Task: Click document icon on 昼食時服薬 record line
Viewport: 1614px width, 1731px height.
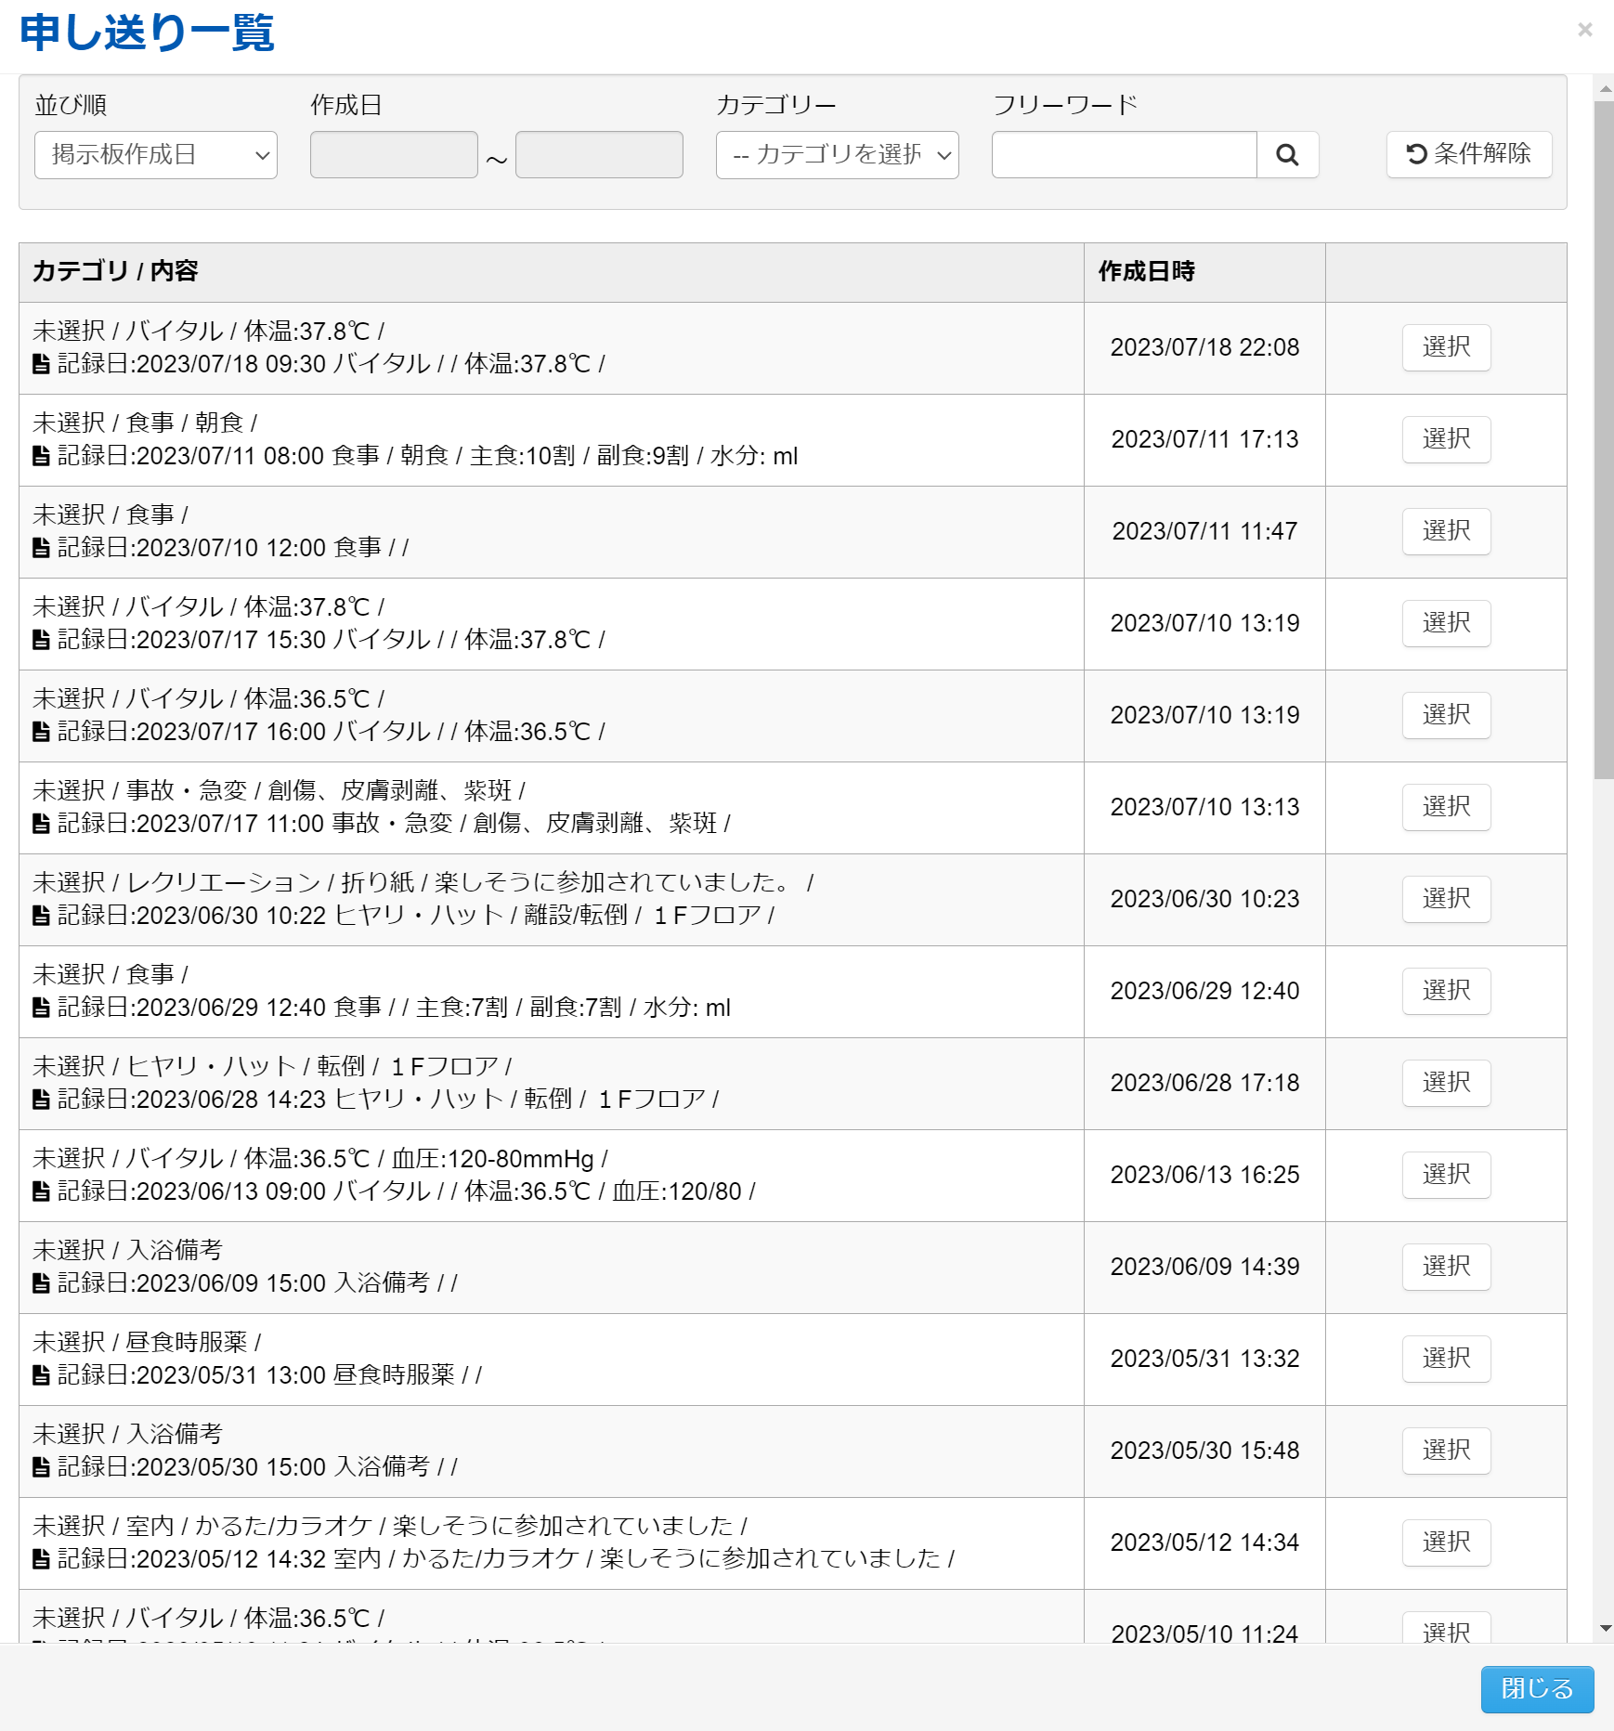Action: point(41,1375)
